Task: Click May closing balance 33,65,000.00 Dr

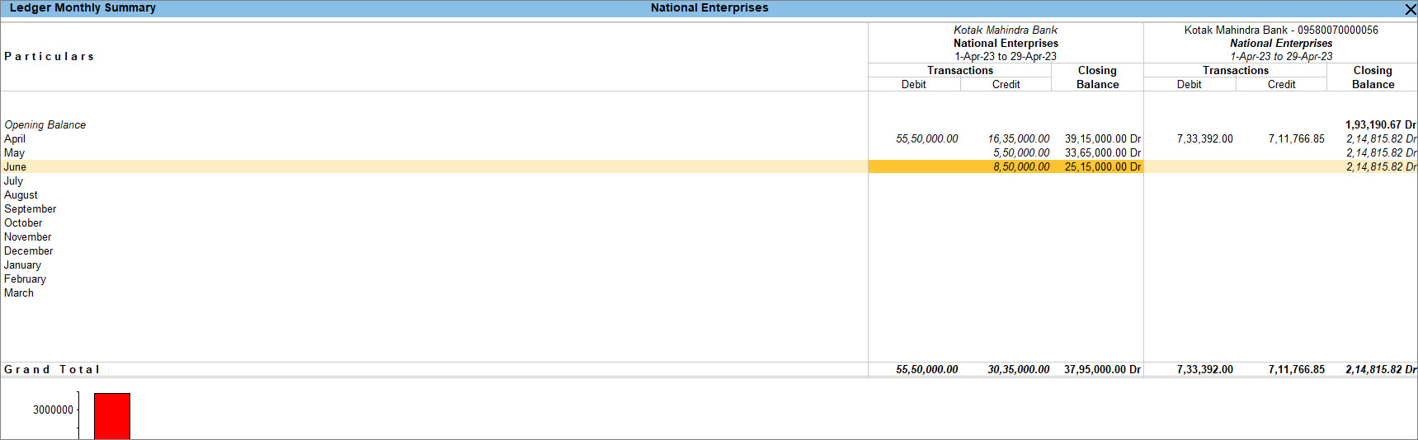Action: coord(1102,153)
